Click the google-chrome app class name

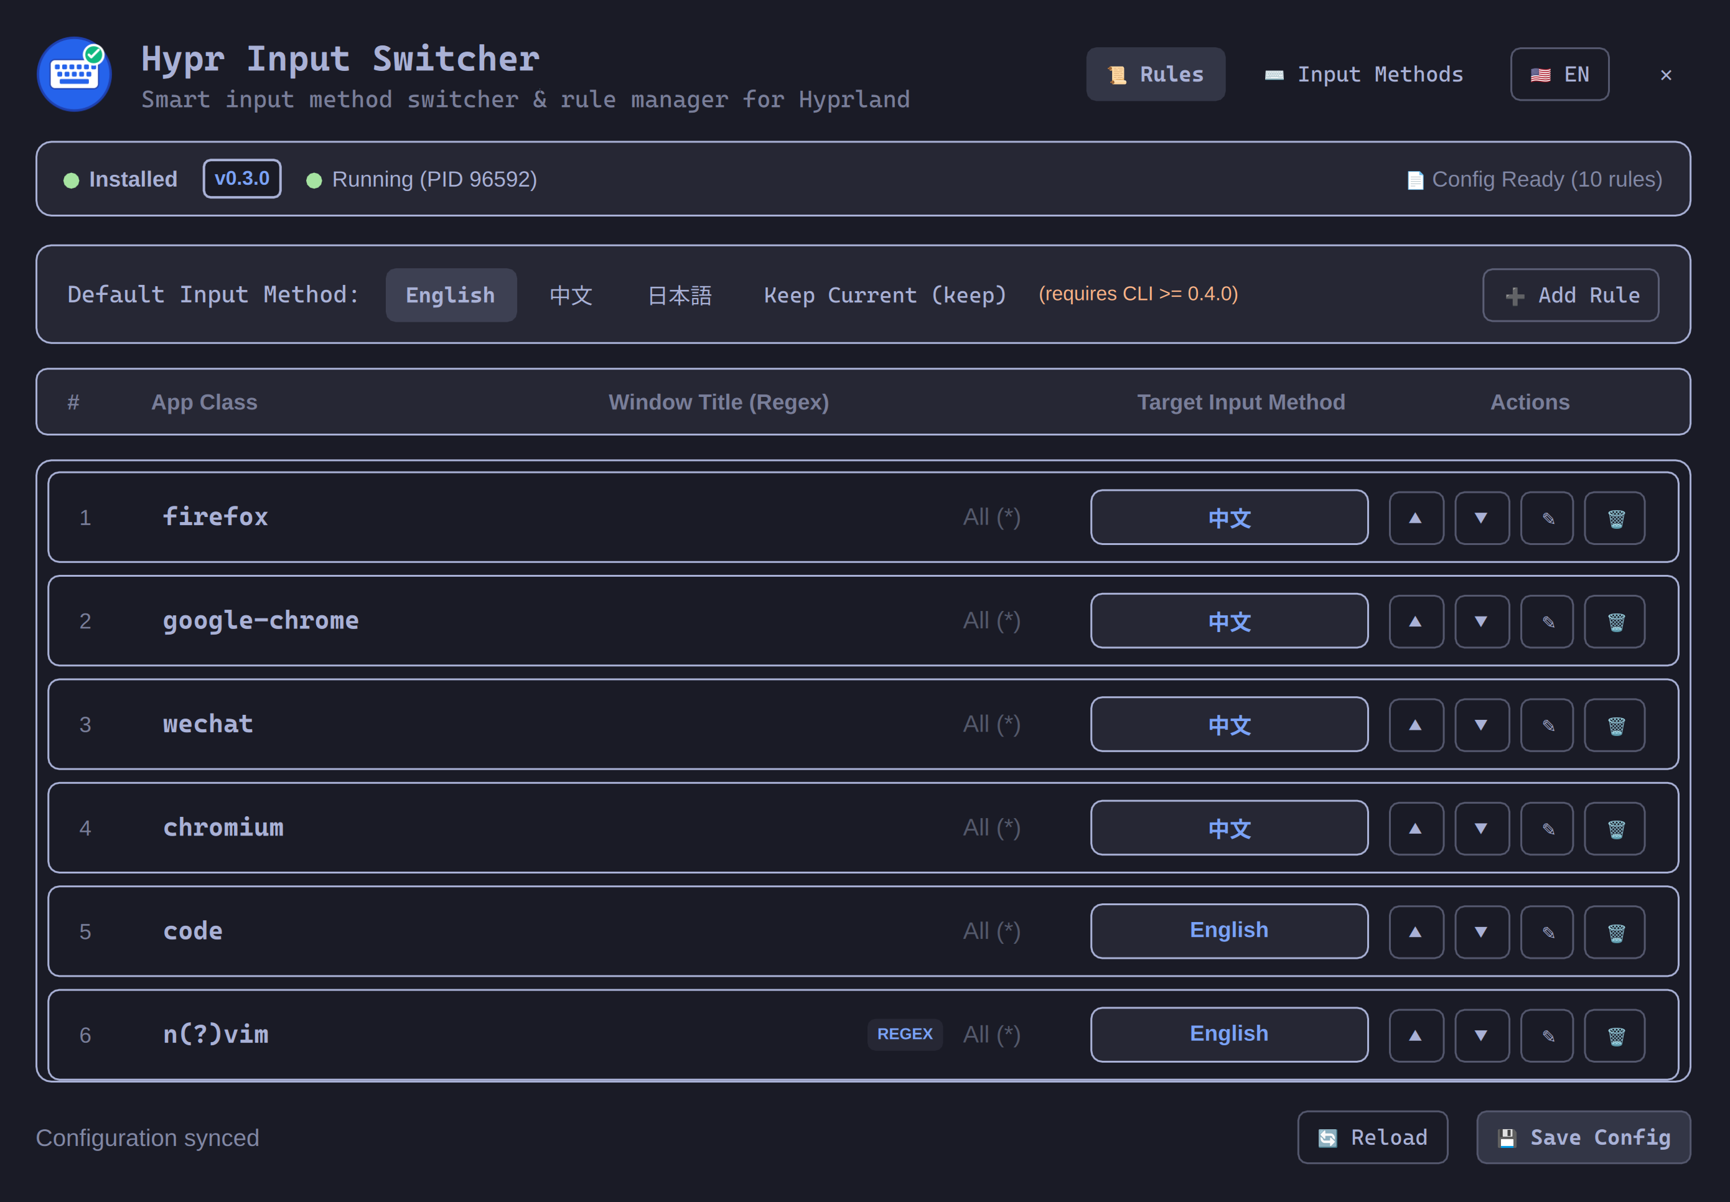[x=261, y=620]
